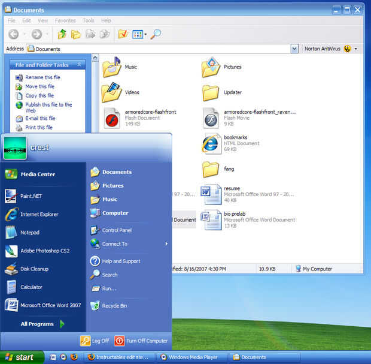Open the Edit menu

point(26,20)
